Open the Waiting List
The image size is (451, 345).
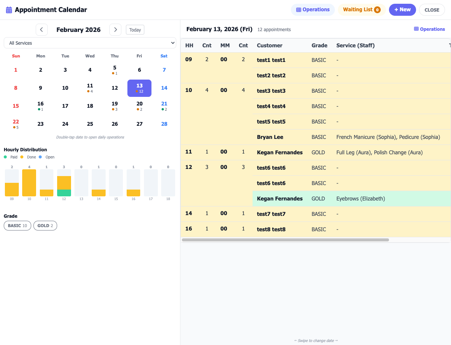coord(361,9)
